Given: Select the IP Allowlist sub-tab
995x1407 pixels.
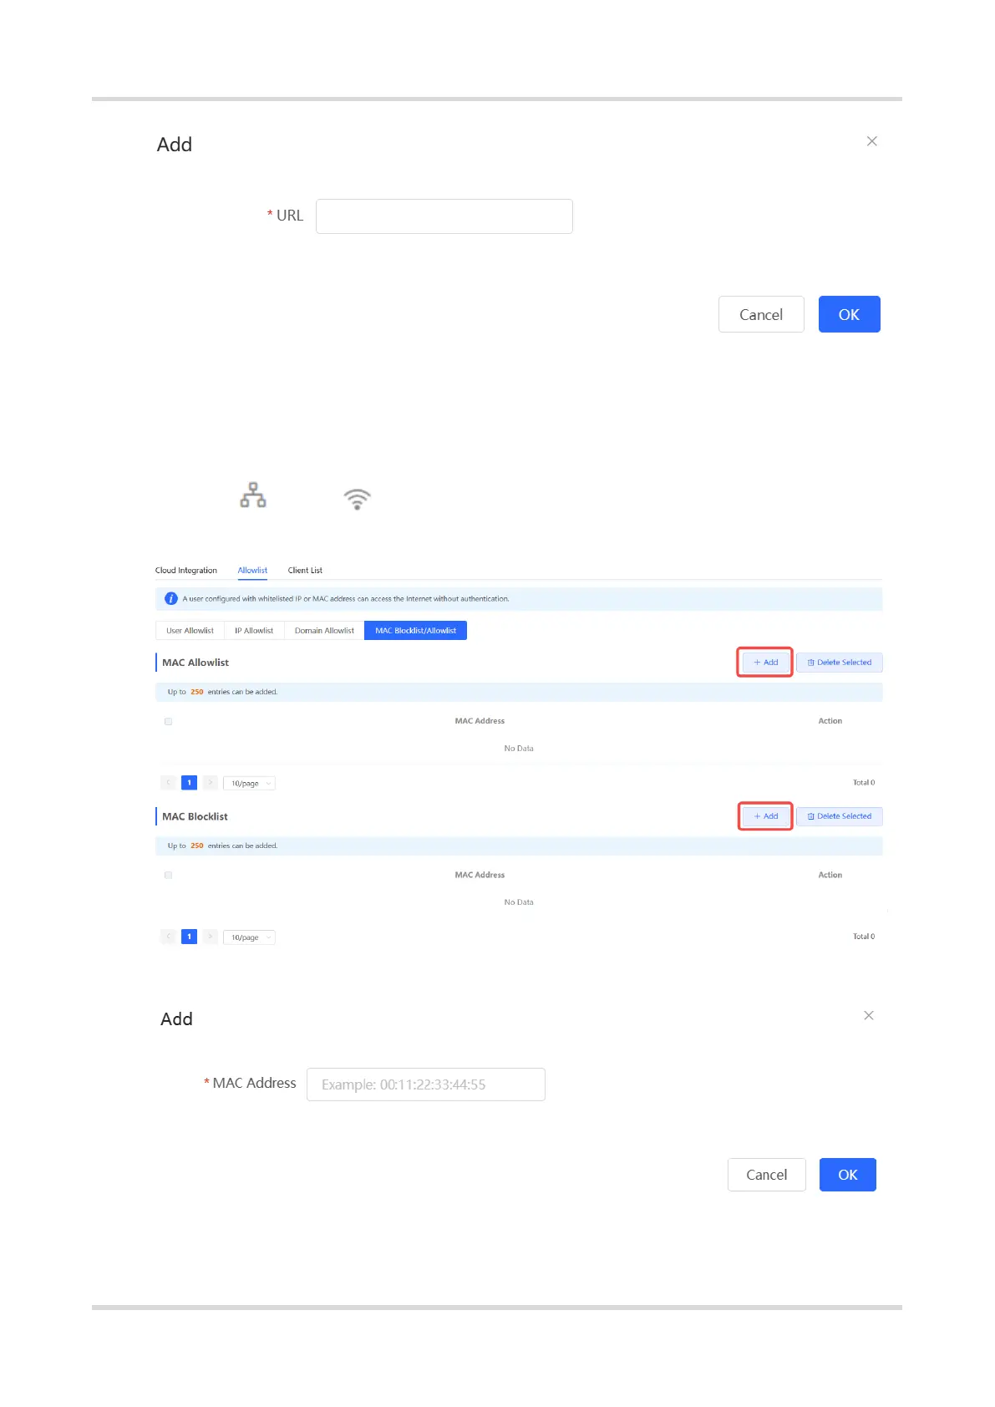Looking at the screenshot, I should point(254,631).
